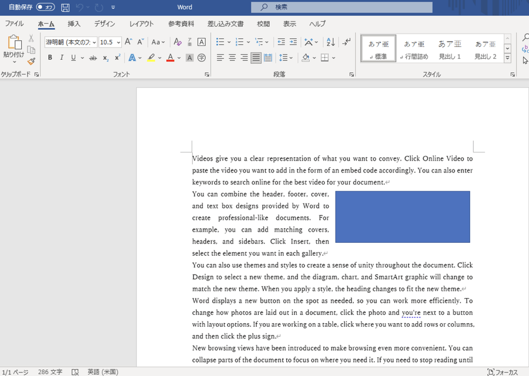529x376 pixels.
Task: Click the search box in title bar
Action: click(341, 7)
